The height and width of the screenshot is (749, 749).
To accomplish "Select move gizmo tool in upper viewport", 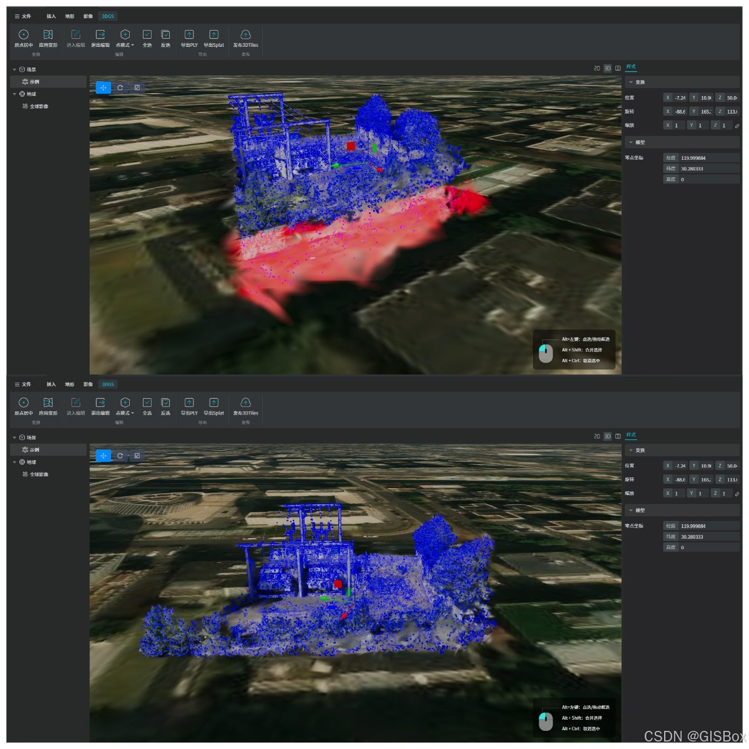I will click(x=104, y=88).
